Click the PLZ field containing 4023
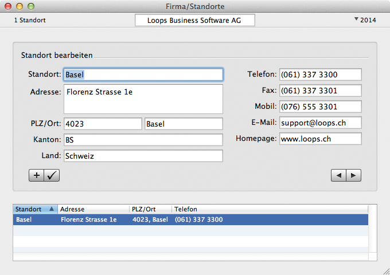390x275 pixels. coord(102,124)
